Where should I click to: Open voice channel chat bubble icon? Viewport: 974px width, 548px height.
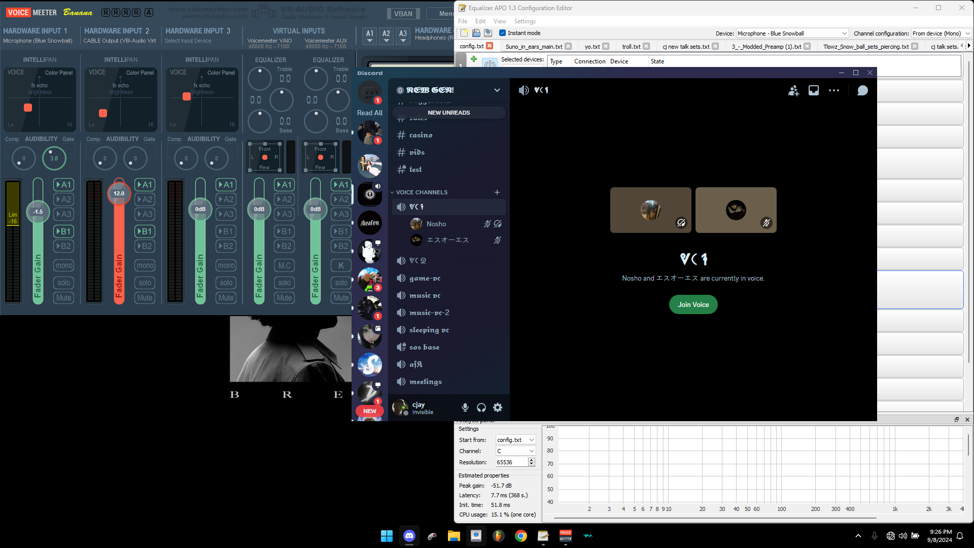[x=862, y=90]
